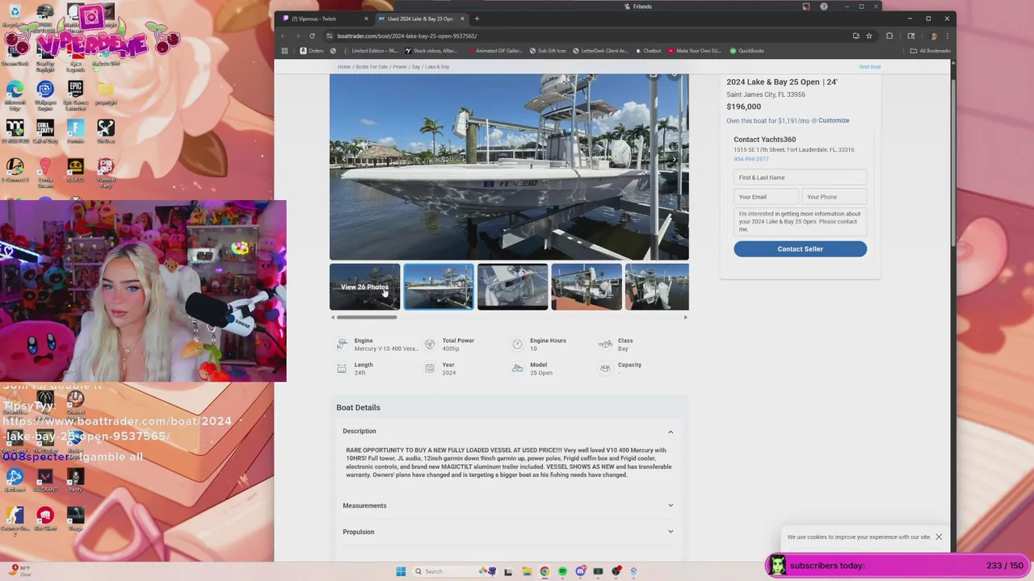The height and width of the screenshot is (581, 1034).
Task: Open the All Bookmarks folder
Action: pos(930,51)
